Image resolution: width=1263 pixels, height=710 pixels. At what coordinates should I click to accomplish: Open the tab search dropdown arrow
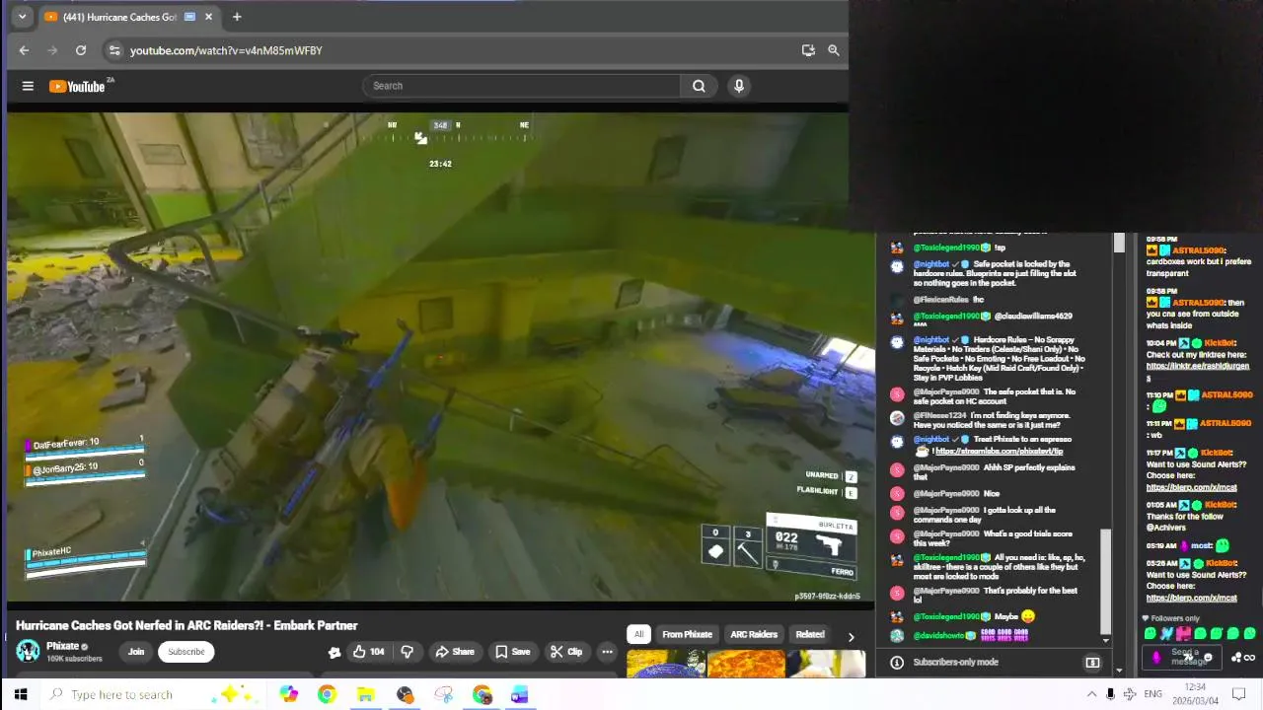[22, 17]
